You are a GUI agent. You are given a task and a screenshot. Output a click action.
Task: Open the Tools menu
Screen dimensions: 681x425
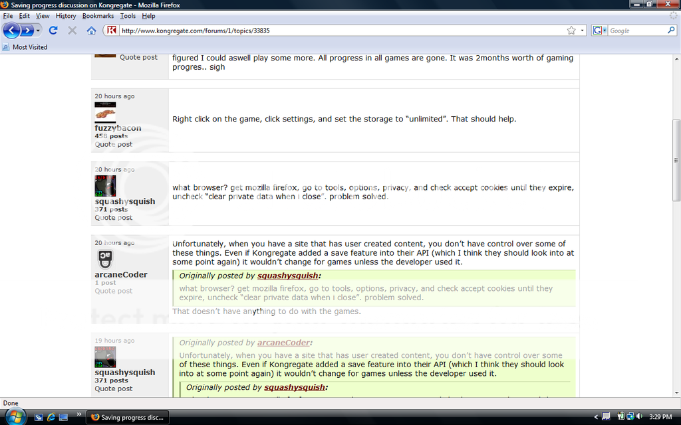pyautogui.click(x=128, y=16)
